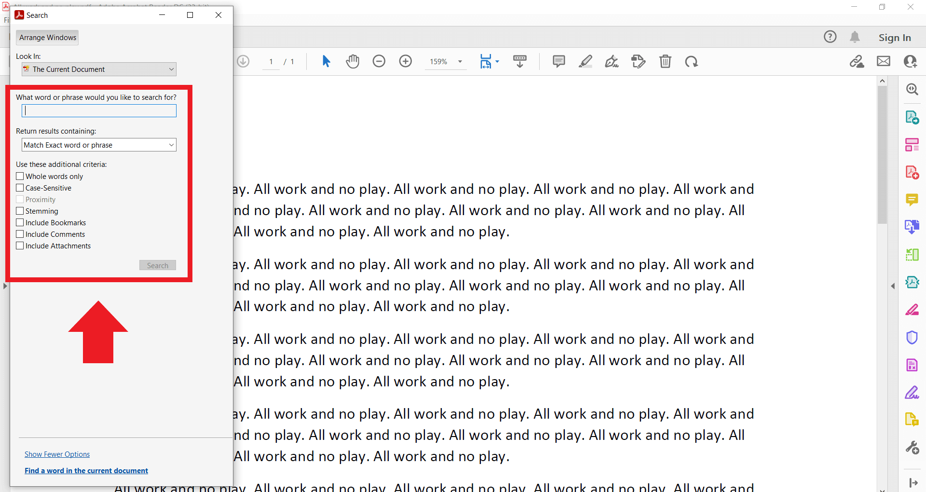Open the Redact pencil tool in sidebar
926x492 pixels.
pyautogui.click(x=912, y=310)
